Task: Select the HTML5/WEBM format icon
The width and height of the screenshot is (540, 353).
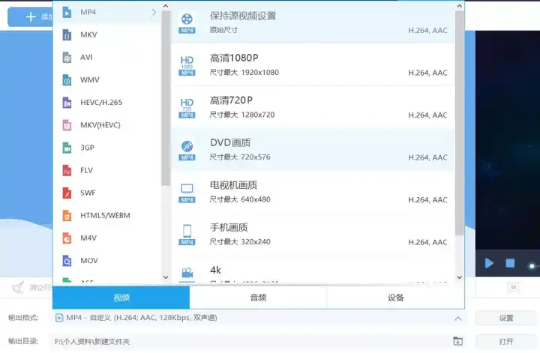Action: tap(67, 216)
